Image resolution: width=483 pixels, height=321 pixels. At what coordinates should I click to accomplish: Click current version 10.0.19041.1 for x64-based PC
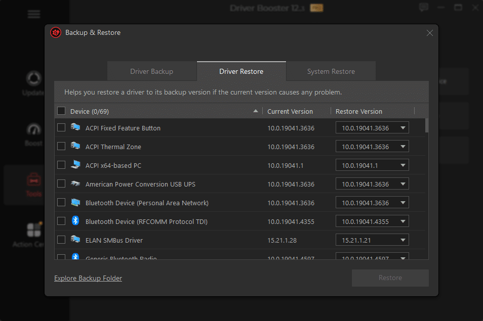pos(285,165)
